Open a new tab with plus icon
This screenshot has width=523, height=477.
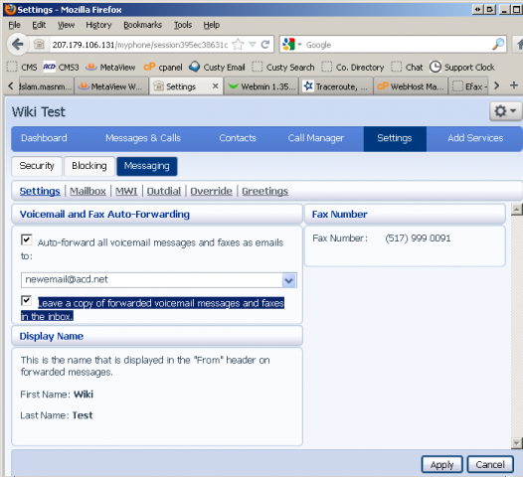coord(514,85)
